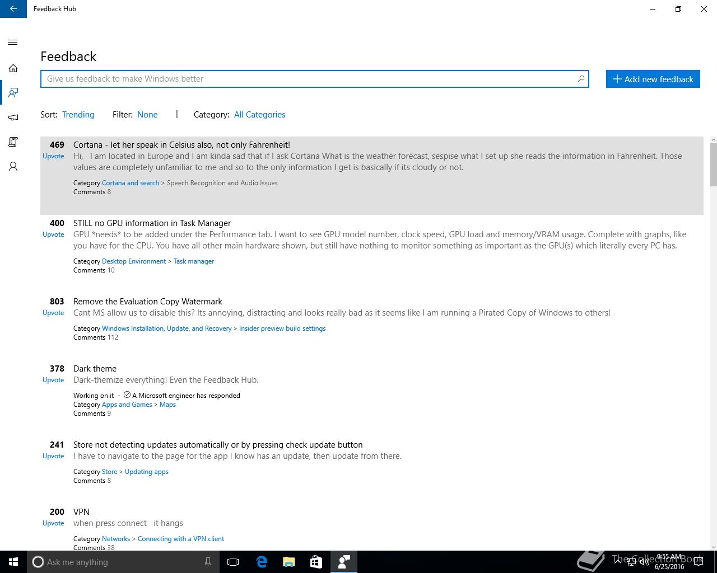Viewport: 717px width, 573px height.
Task: Upvote the Dark theme feedback
Action: (x=53, y=380)
